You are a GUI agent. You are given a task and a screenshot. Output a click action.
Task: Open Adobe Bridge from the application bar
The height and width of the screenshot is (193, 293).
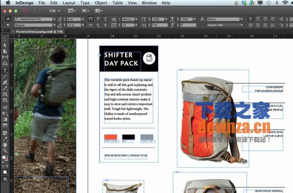[37, 11]
